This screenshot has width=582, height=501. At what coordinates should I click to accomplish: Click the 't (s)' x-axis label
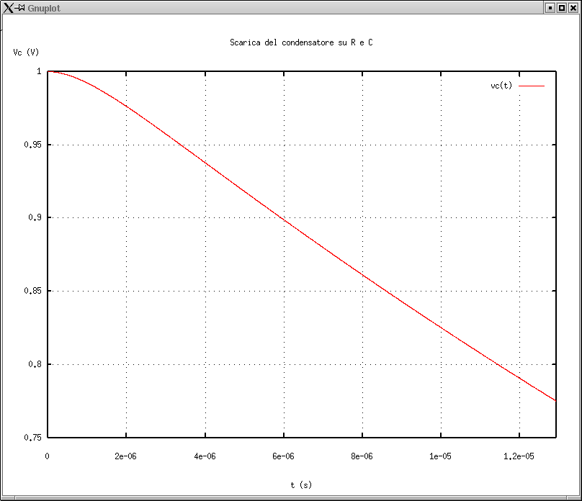pos(301,485)
